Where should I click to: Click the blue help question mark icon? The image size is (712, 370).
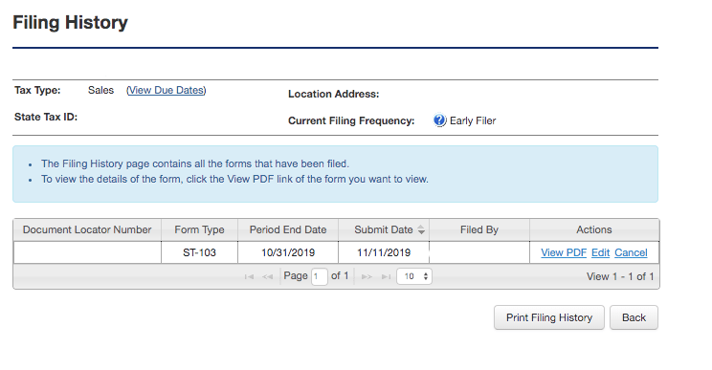pos(439,120)
